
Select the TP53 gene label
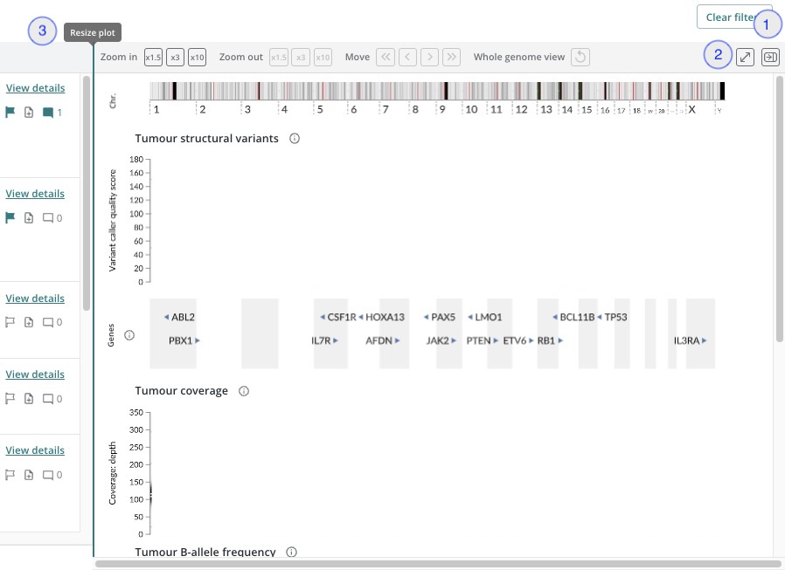615,317
